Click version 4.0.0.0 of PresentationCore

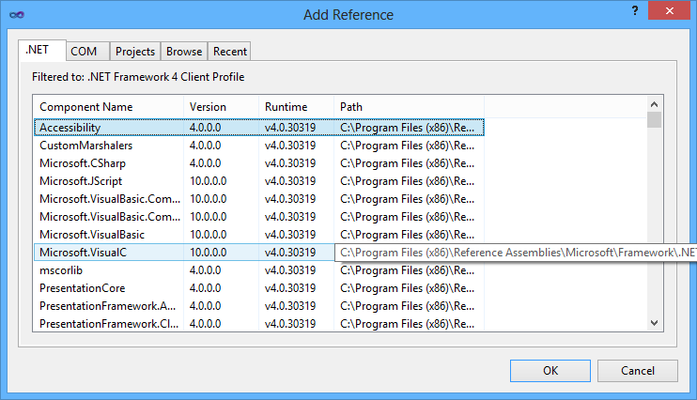tap(205, 288)
